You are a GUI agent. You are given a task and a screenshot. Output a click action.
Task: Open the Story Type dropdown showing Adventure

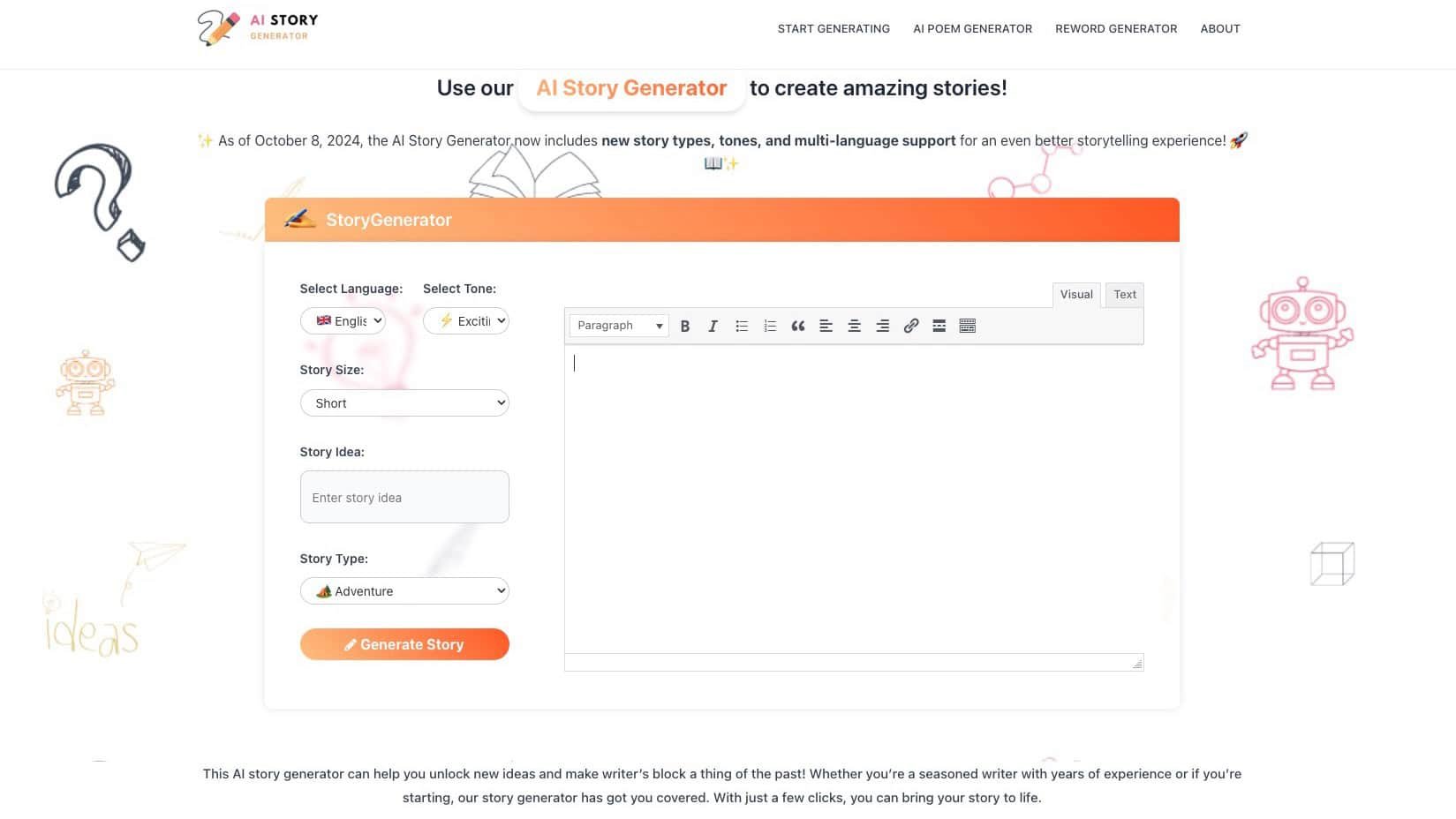[404, 591]
